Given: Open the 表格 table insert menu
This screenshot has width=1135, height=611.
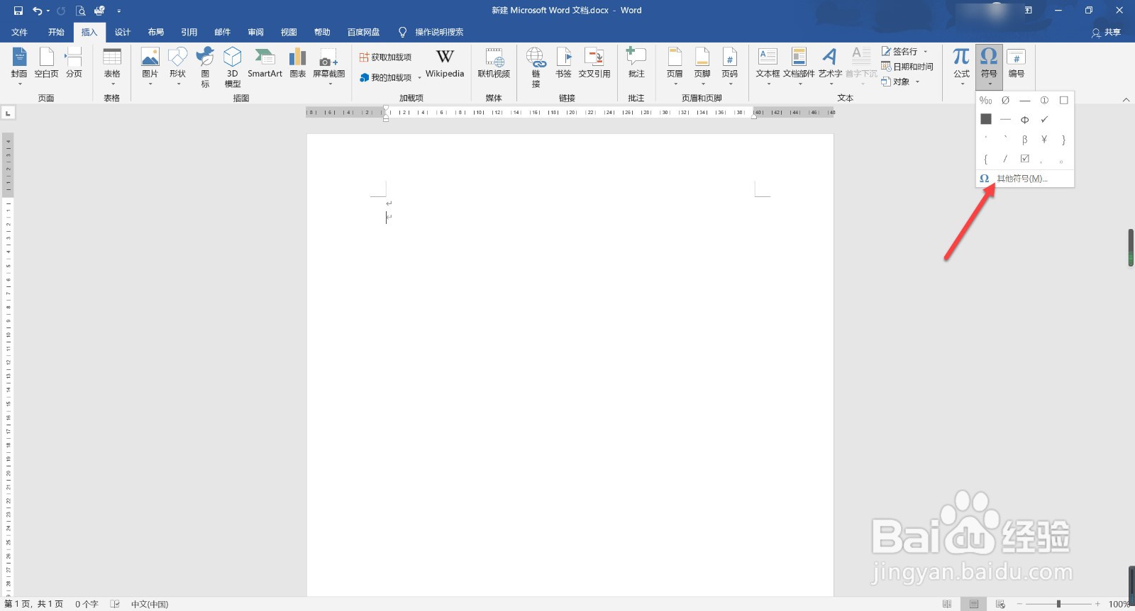Looking at the screenshot, I should click(x=112, y=66).
